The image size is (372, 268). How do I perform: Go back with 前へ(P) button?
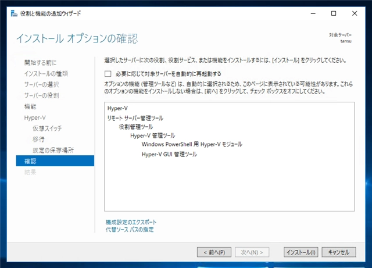click(214, 252)
